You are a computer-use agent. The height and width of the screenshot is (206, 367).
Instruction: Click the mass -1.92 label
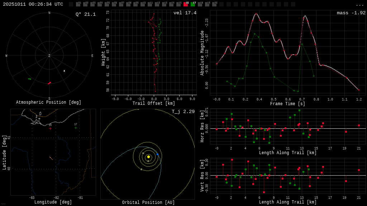pyautogui.click(x=351, y=13)
